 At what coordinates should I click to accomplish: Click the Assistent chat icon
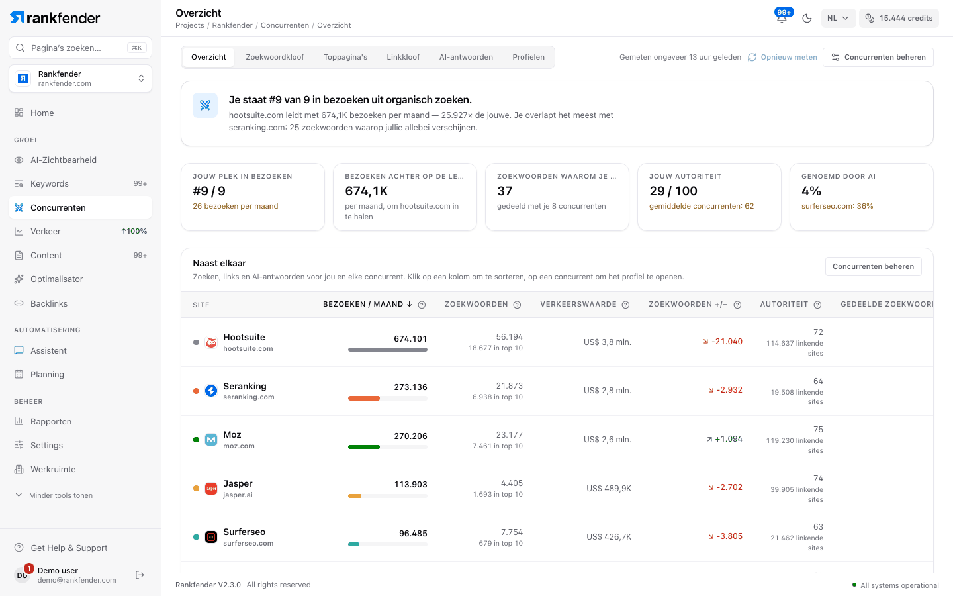pyautogui.click(x=19, y=350)
